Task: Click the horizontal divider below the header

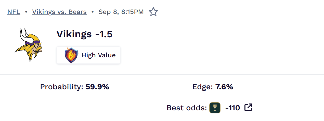Action: pyautogui.click(x=162, y=74)
